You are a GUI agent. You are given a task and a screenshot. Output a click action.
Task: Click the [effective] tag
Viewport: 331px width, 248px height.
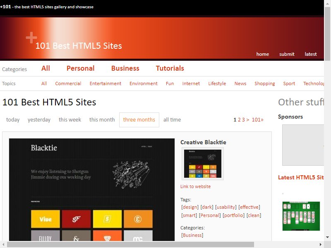[x=249, y=207]
